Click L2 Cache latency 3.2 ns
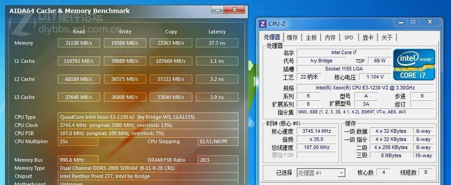This screenshot has width=451, height=185. 217,79
